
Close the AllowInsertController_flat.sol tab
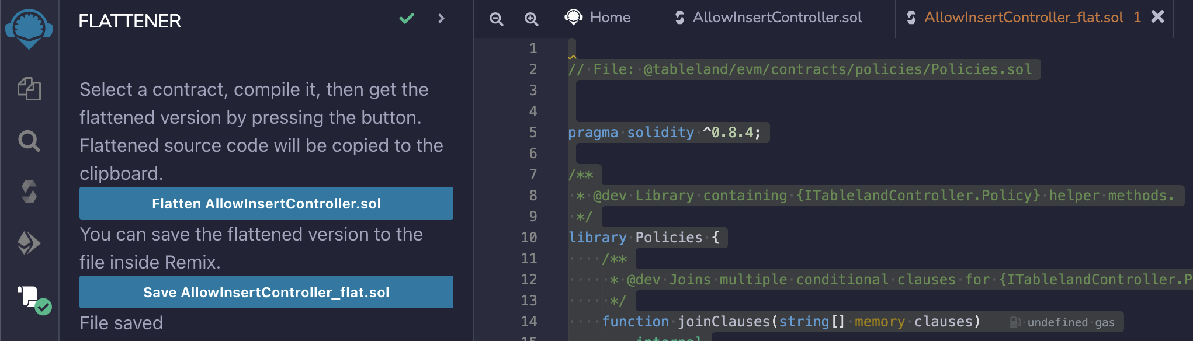[x=1157, y=17]
